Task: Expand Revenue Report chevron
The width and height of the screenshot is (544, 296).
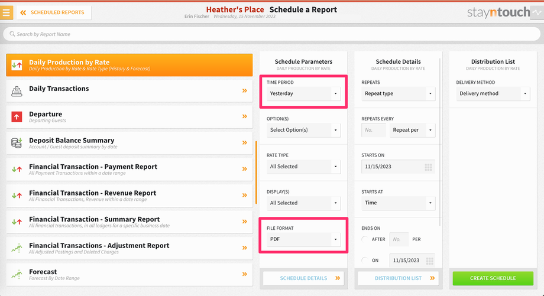Action: pyautogui.click(x=245, y=196)
